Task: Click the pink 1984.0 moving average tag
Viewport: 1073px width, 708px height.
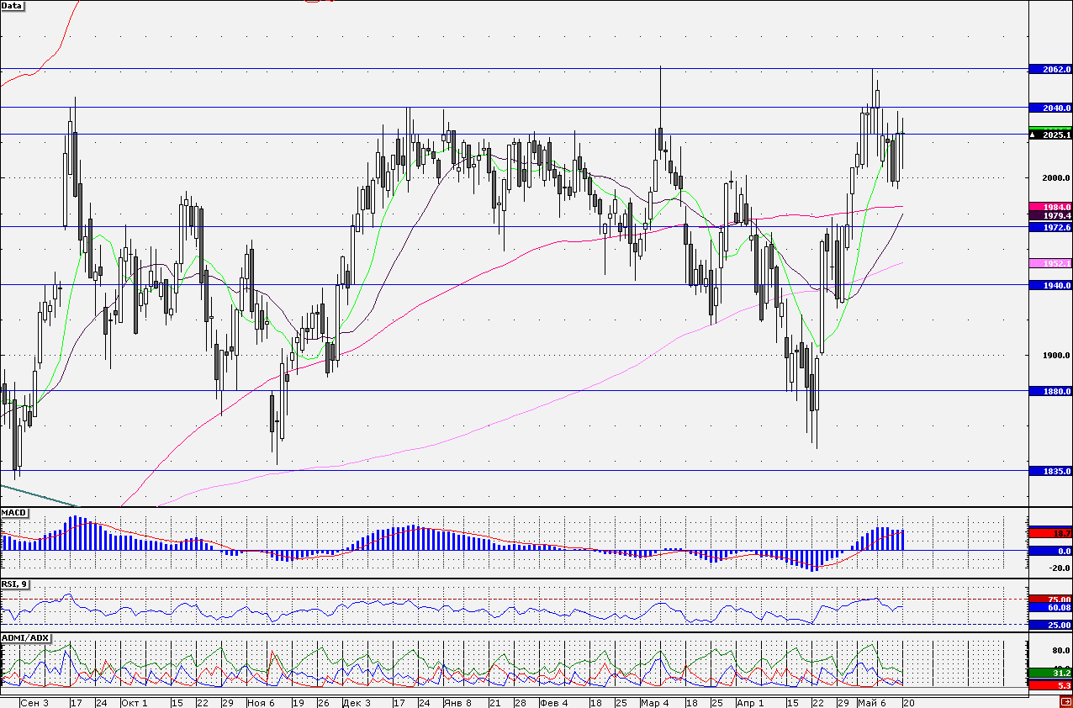Action: pyautogui.click(x=1051, y=206)
